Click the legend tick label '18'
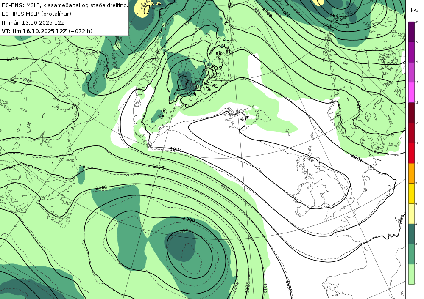 click(x=417, y=82)
